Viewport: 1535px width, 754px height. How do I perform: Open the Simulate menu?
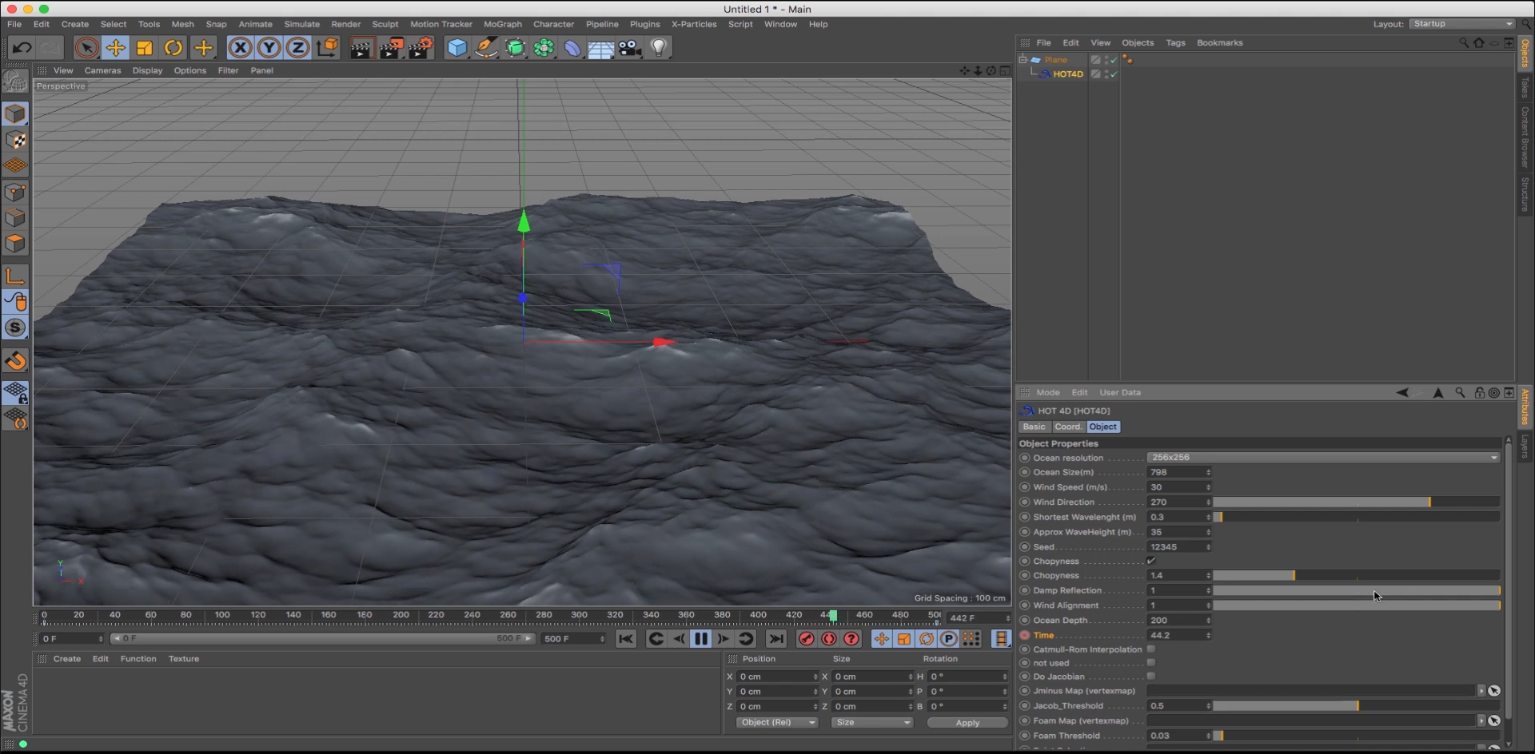click(301, 24)
